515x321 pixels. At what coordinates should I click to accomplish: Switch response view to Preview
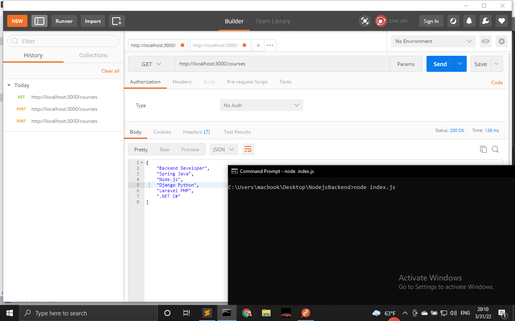pos(190,149)
